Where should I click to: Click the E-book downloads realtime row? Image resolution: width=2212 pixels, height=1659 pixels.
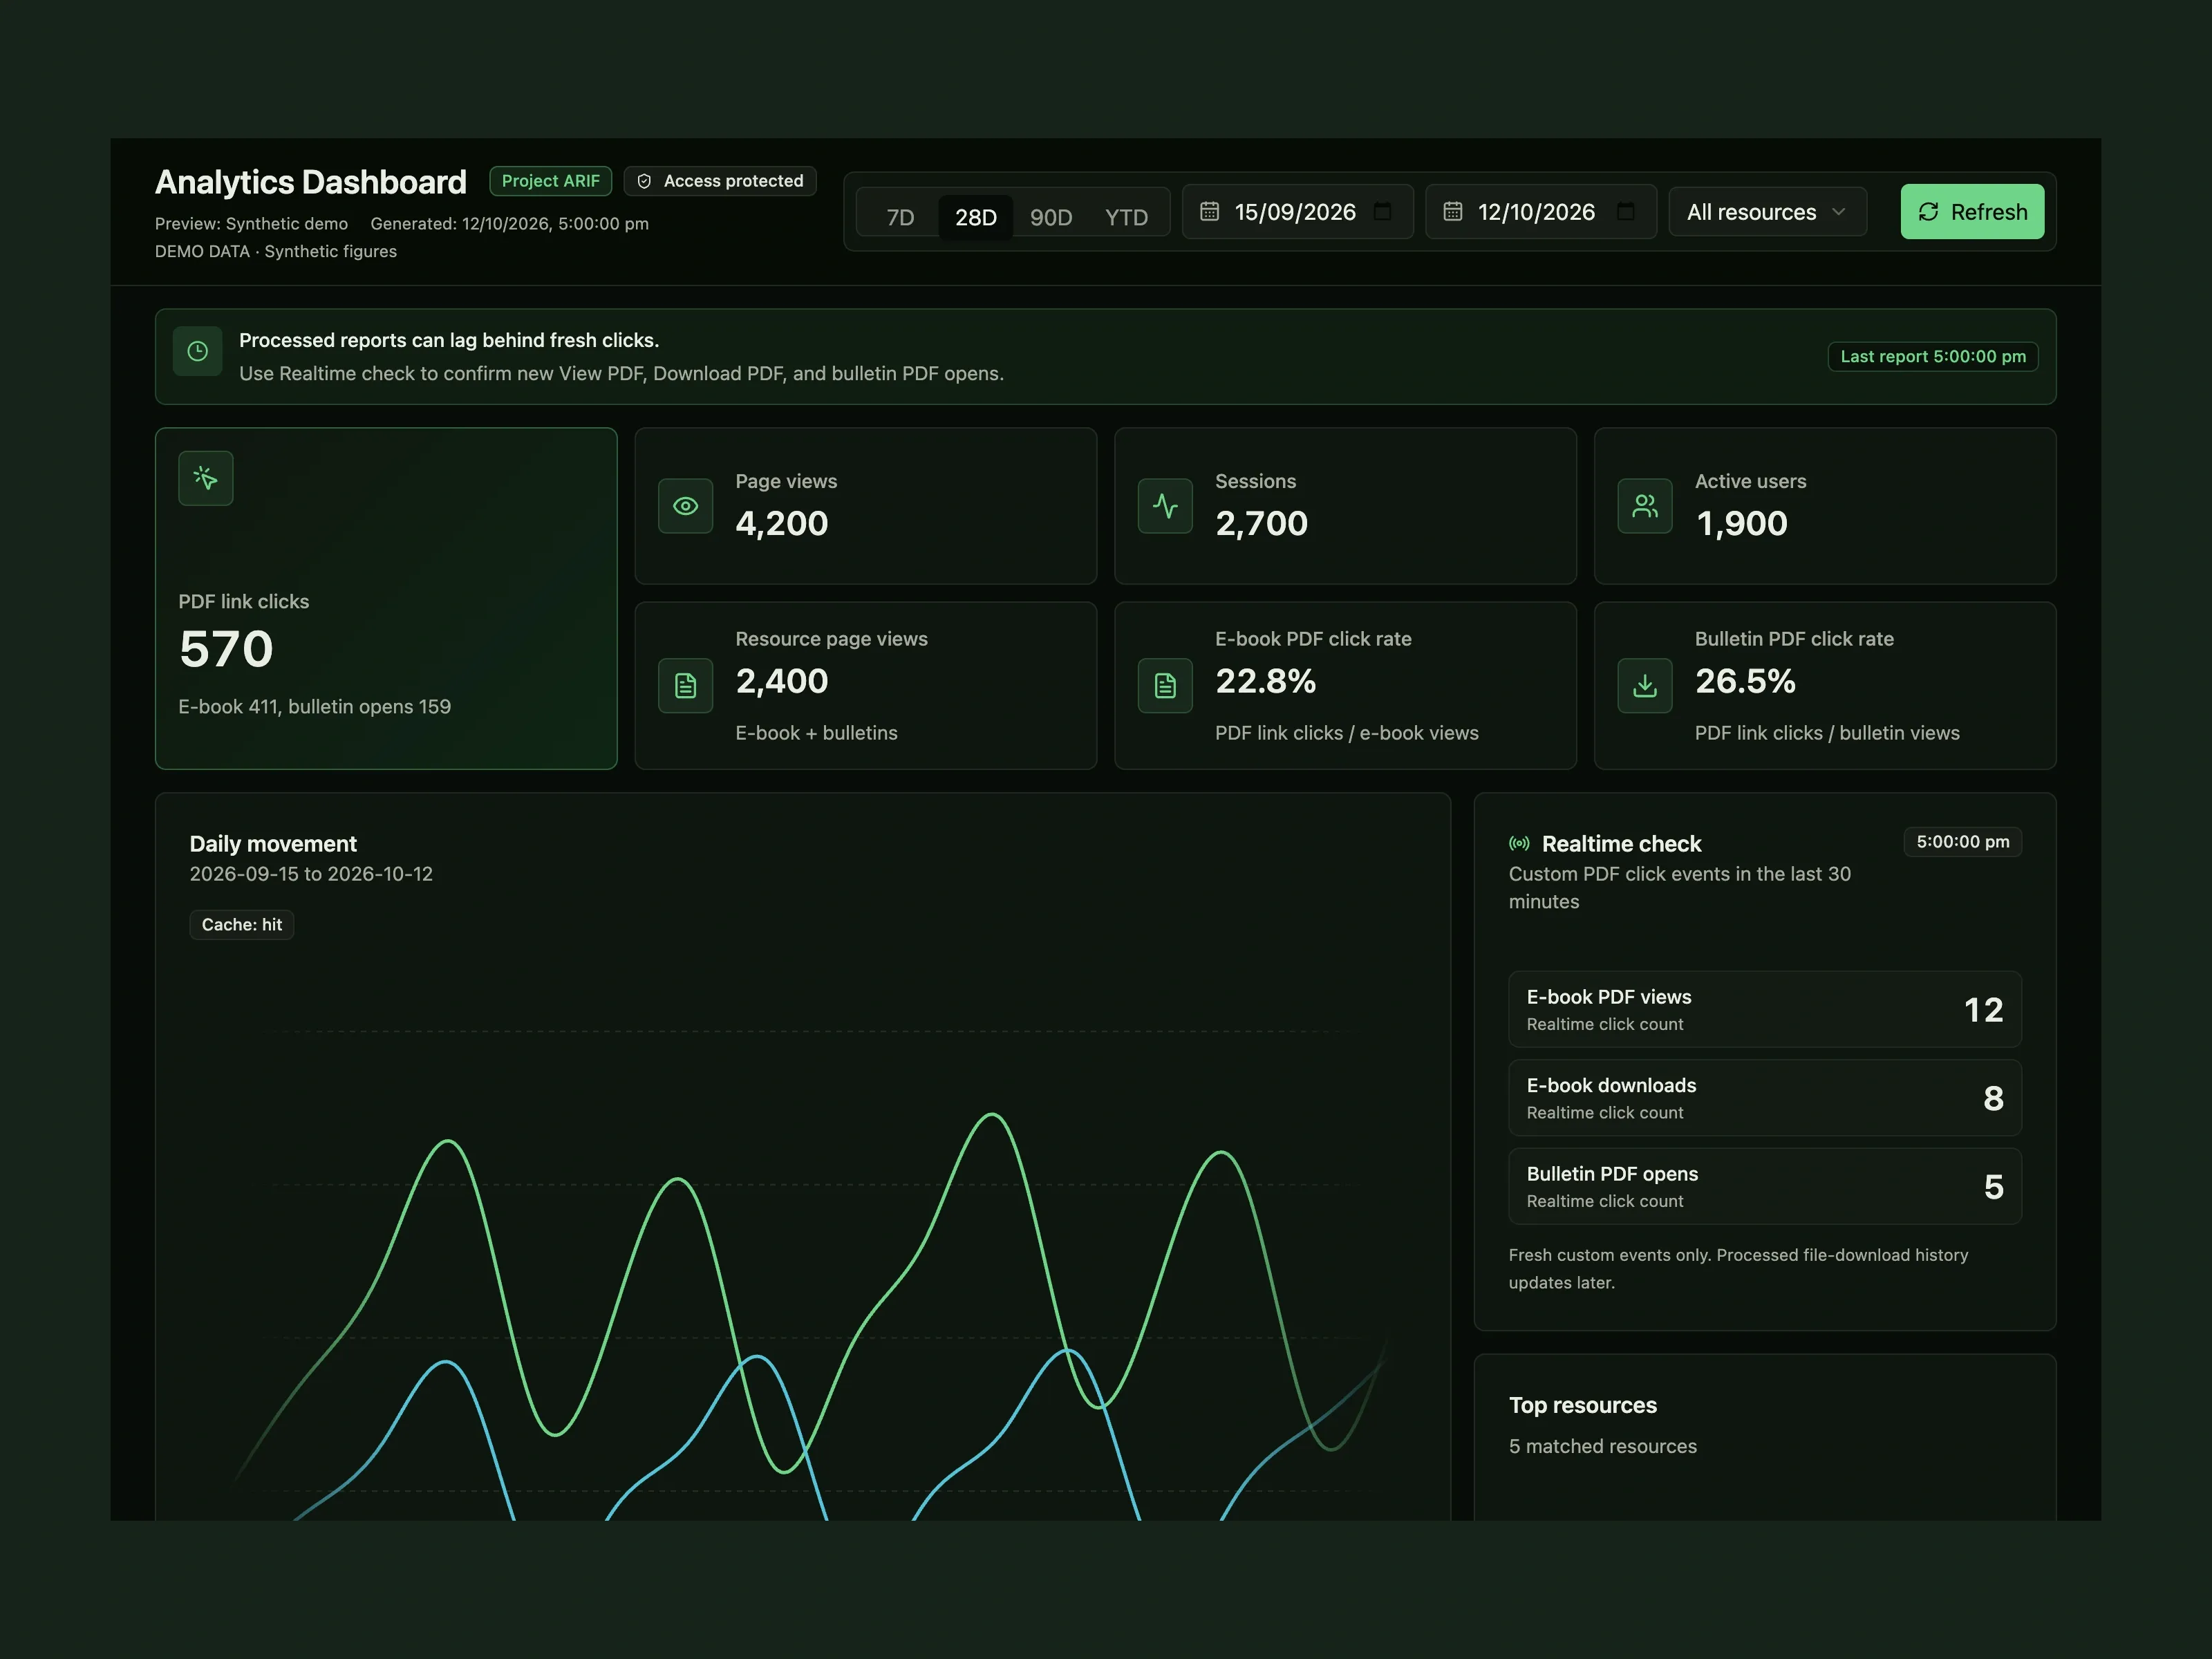click(1765, 1098)
